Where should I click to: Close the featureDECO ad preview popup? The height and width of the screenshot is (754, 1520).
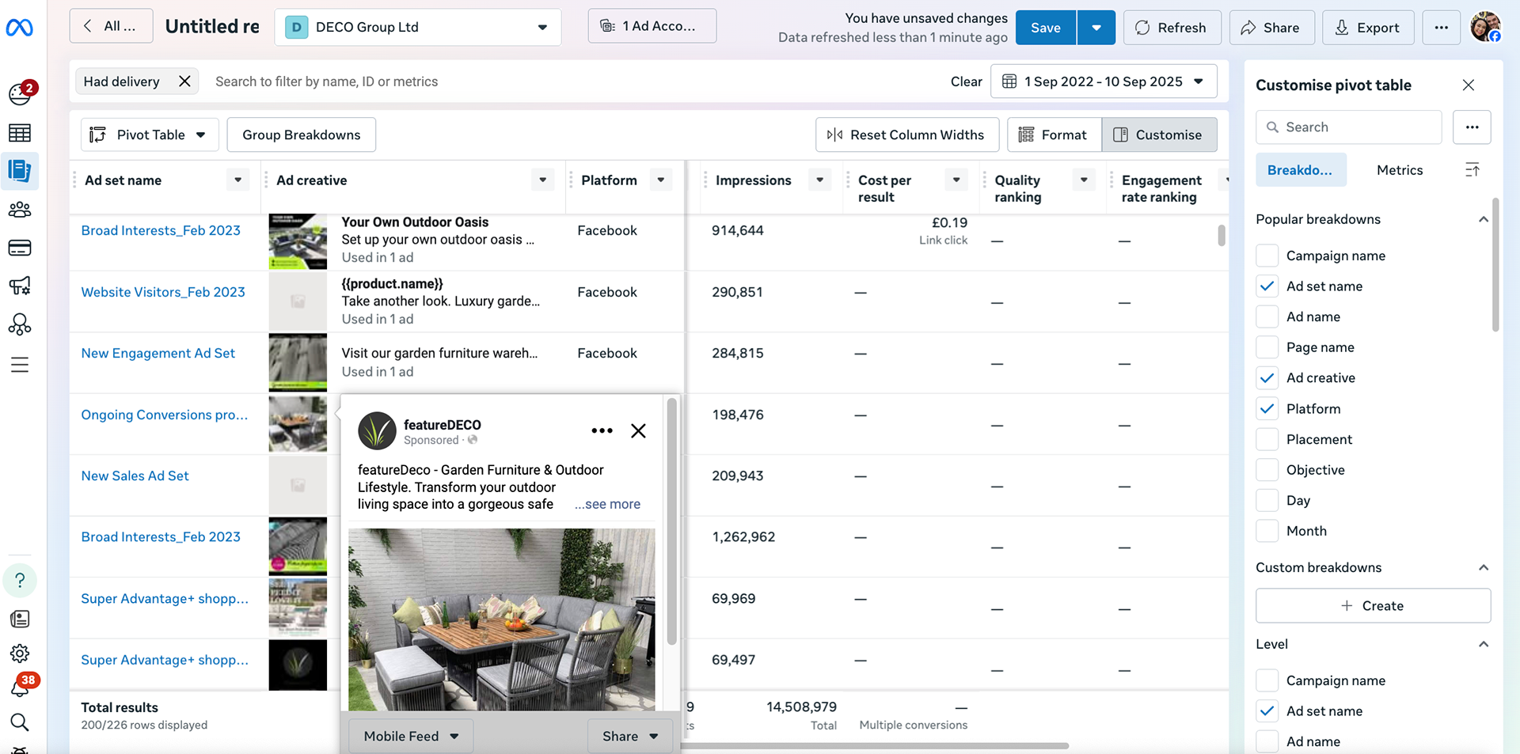[x=638, y=431]
